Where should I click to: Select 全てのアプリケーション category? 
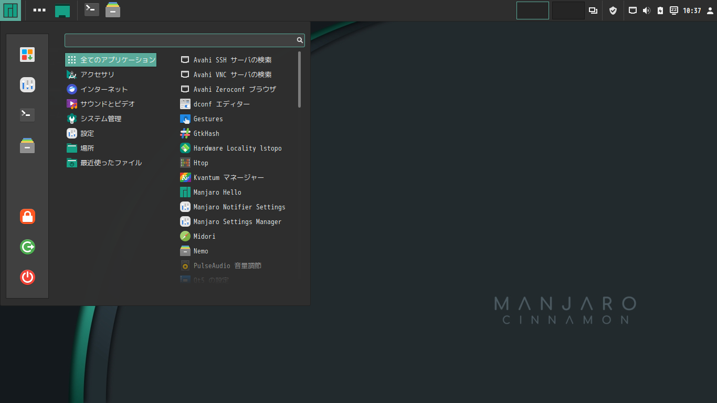pyautogui.click(x=111, y=60)
